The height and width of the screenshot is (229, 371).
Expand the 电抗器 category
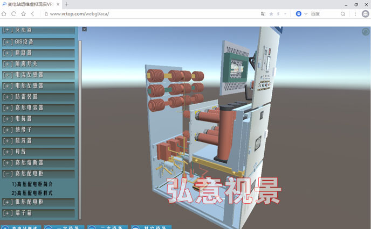tap(38, 119)
